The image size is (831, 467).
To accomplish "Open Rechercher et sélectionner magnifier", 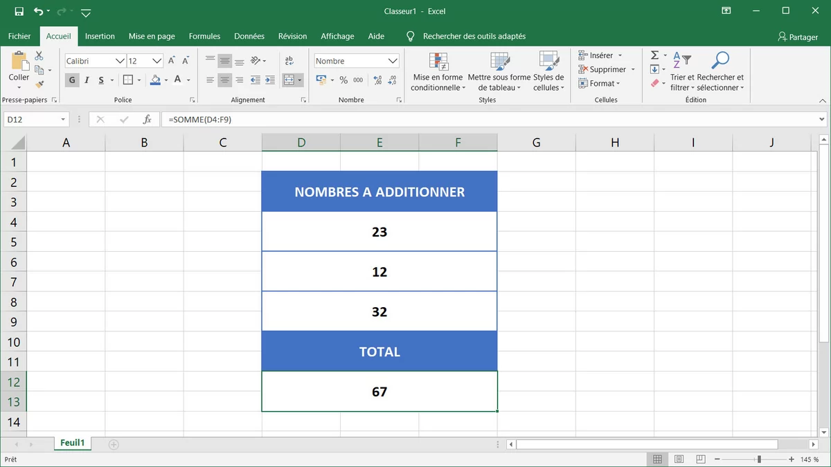I will click(720, 61).
